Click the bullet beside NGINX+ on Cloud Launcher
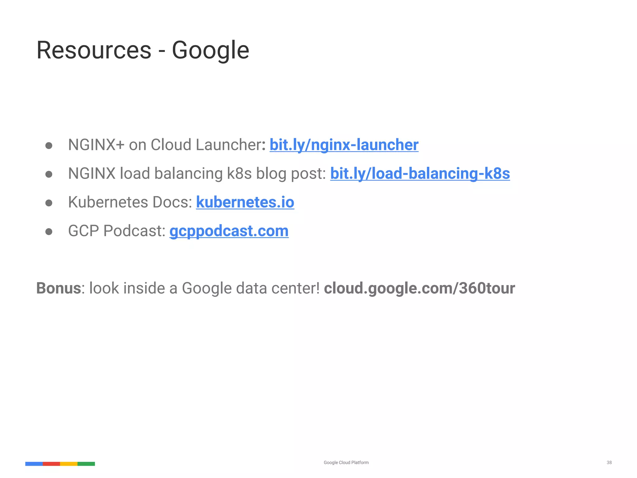 pos(49,146)
